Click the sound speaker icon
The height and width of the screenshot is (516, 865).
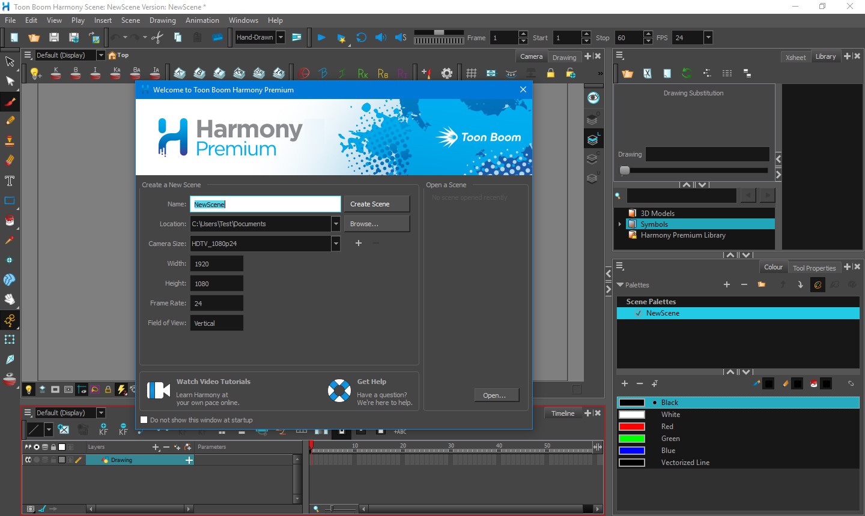[x=381, y=37]
